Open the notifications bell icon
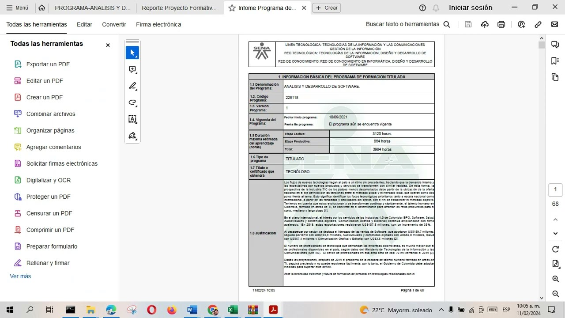Screen dimensions: 565x318 point(436,8)
